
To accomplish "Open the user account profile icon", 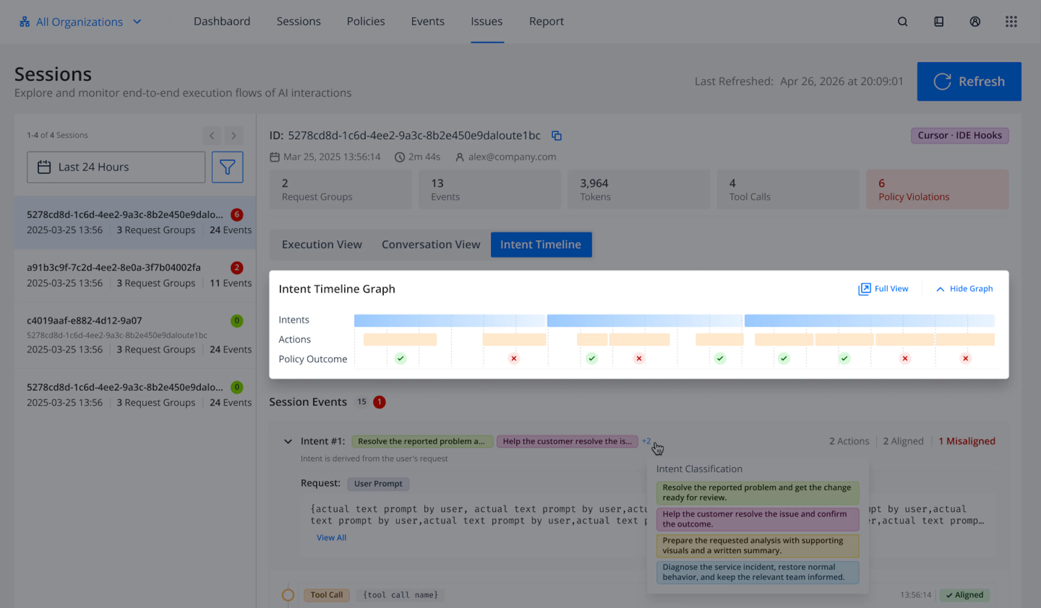I will [975, 21].
